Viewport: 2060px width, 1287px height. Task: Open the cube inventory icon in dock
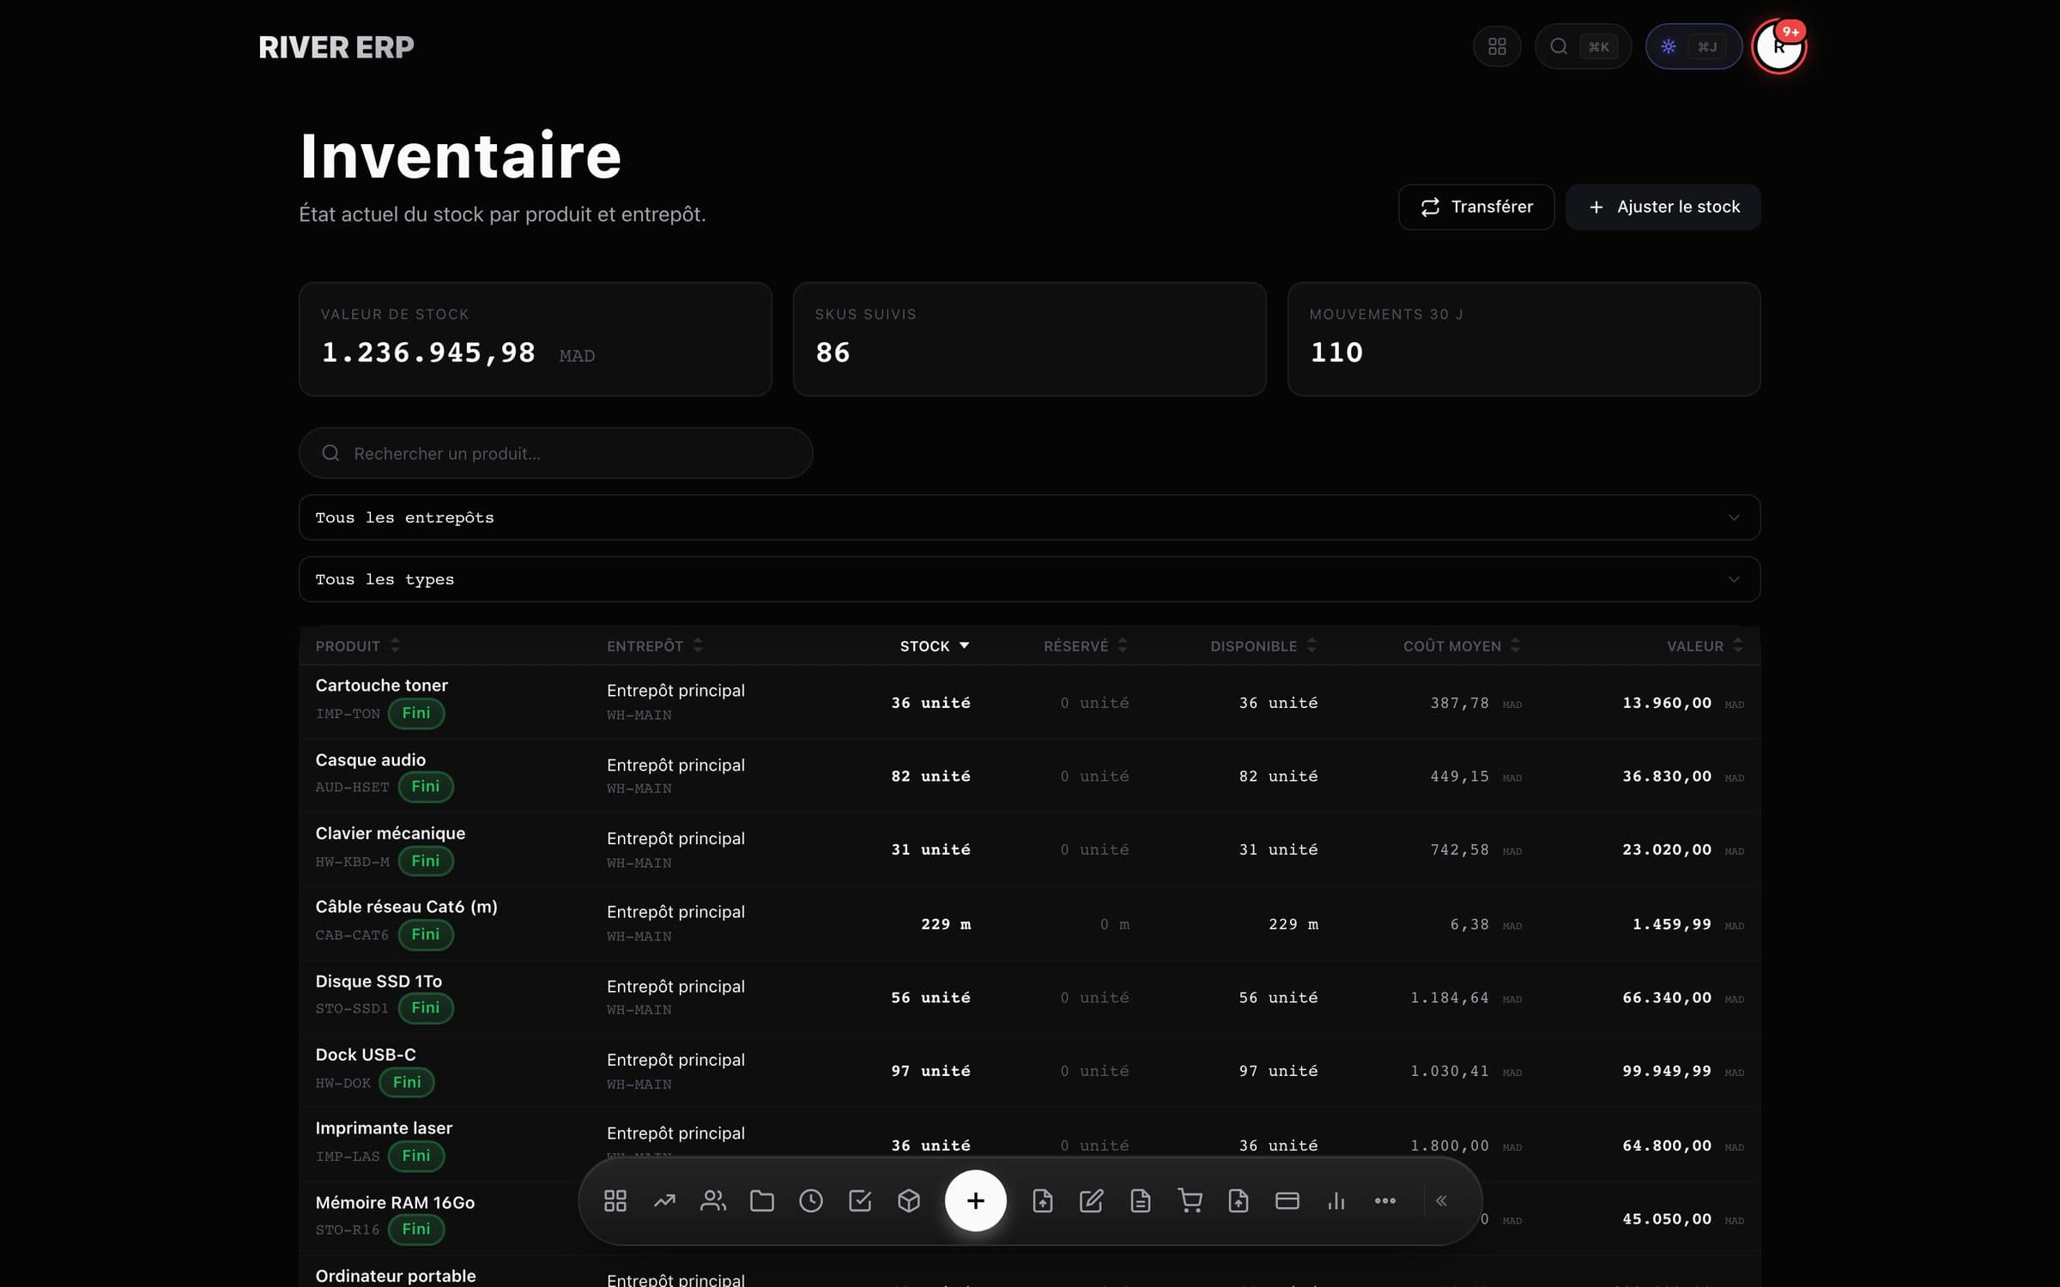pyautogui.click(x=908, y=1200)
